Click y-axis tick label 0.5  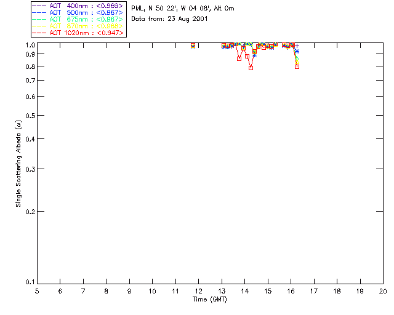(30, 116)
